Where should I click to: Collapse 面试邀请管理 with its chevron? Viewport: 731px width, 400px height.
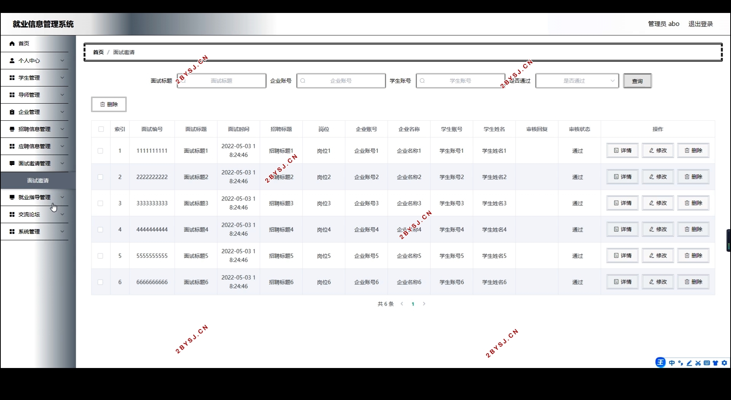click(62, 163)
